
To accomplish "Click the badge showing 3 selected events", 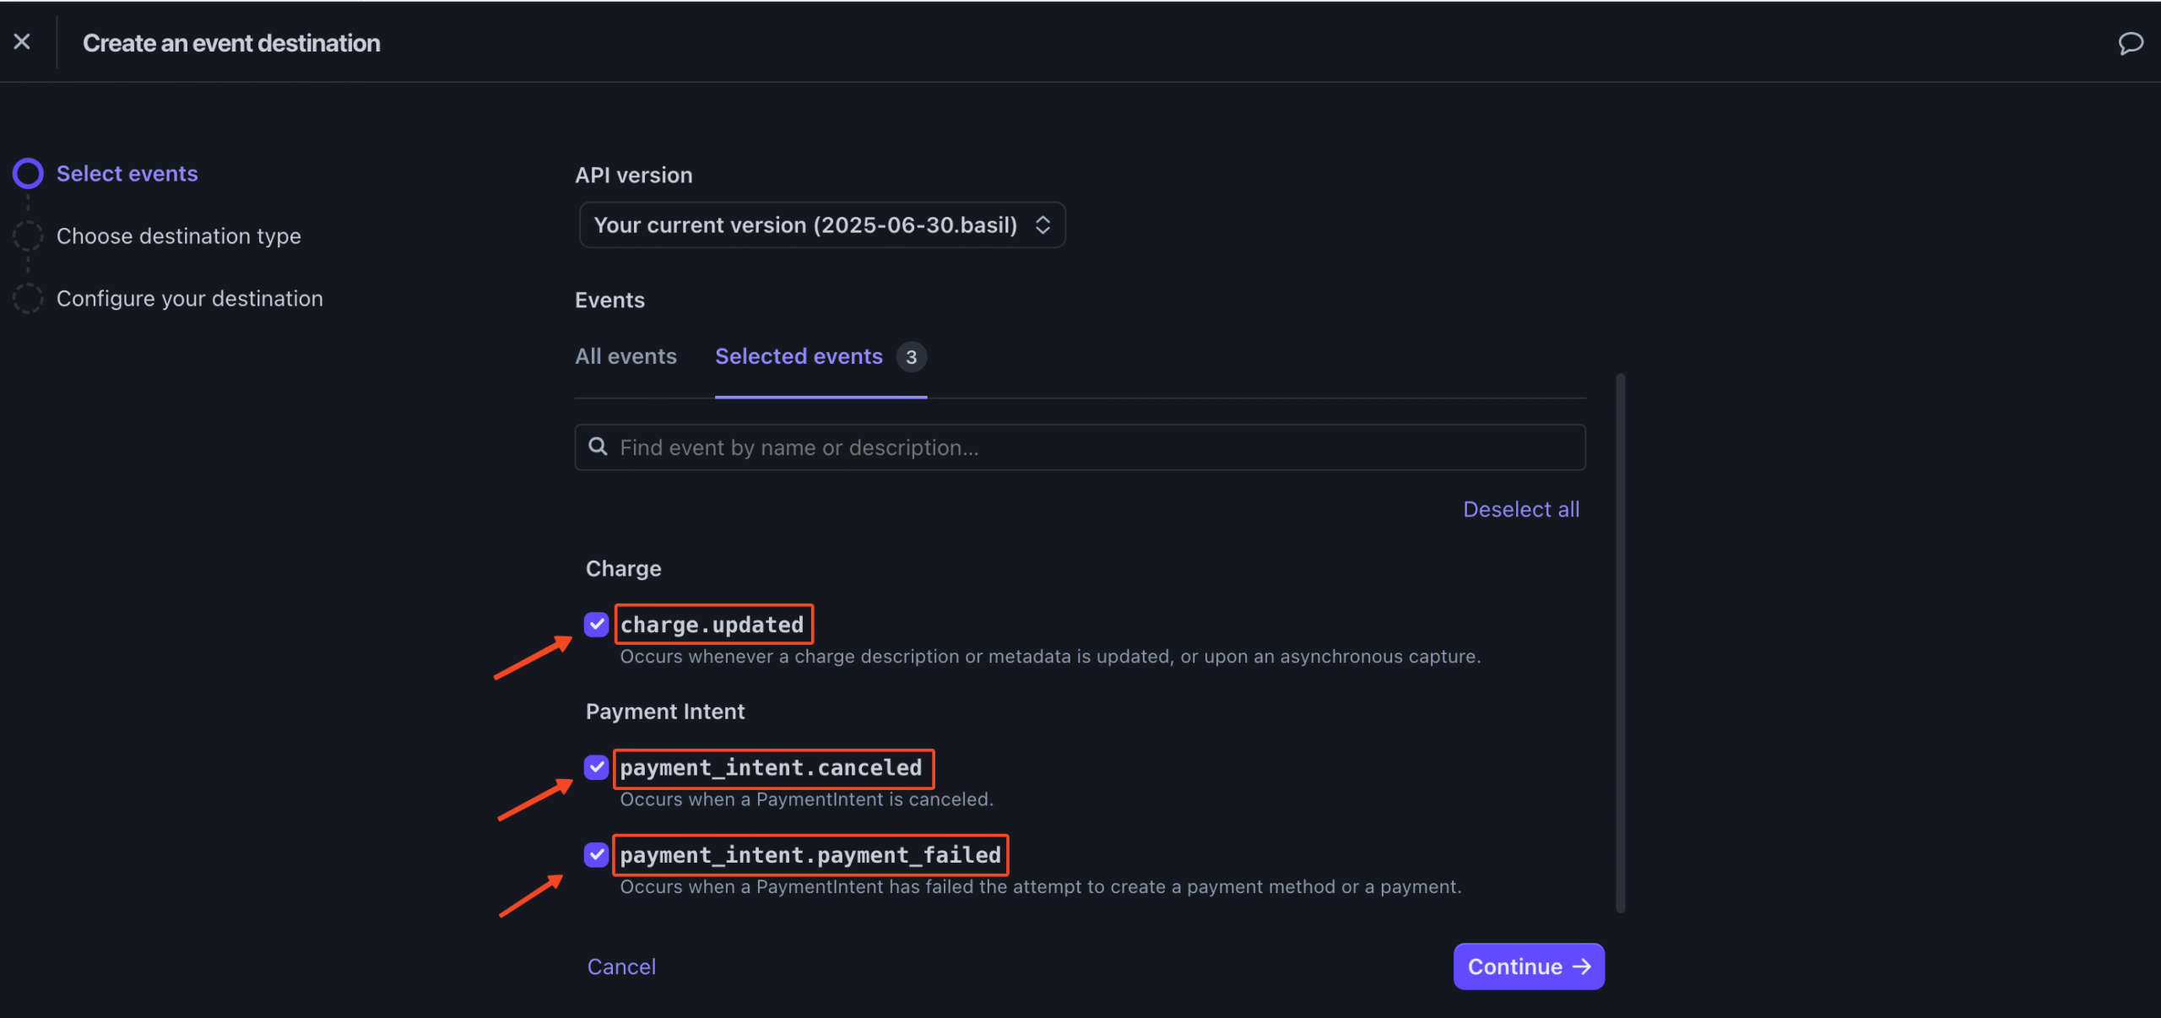I will [x=912, y=357].
